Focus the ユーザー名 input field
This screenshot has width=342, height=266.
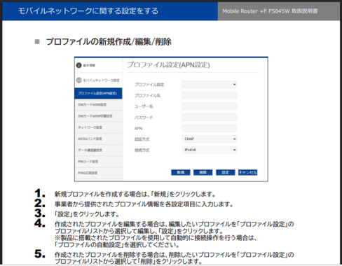pos(210,106)
